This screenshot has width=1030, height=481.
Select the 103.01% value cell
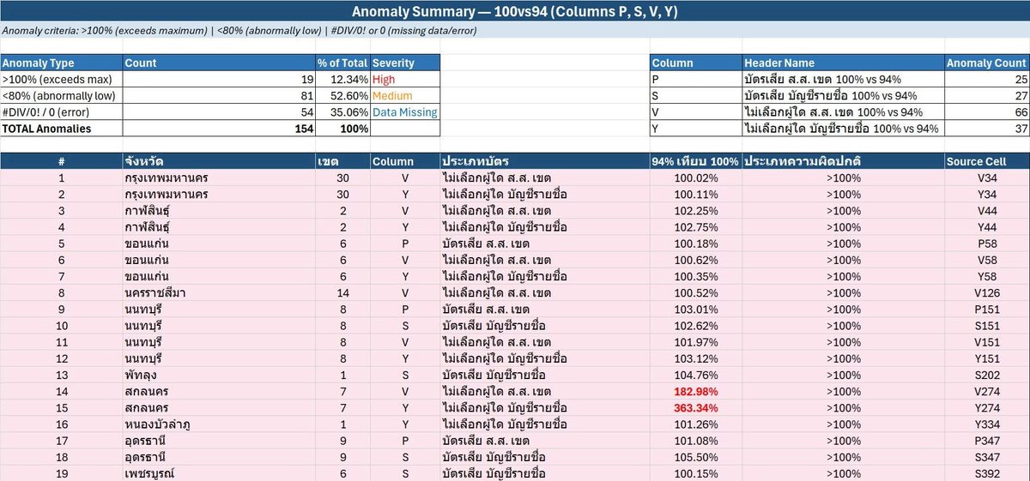click(695, 309)
